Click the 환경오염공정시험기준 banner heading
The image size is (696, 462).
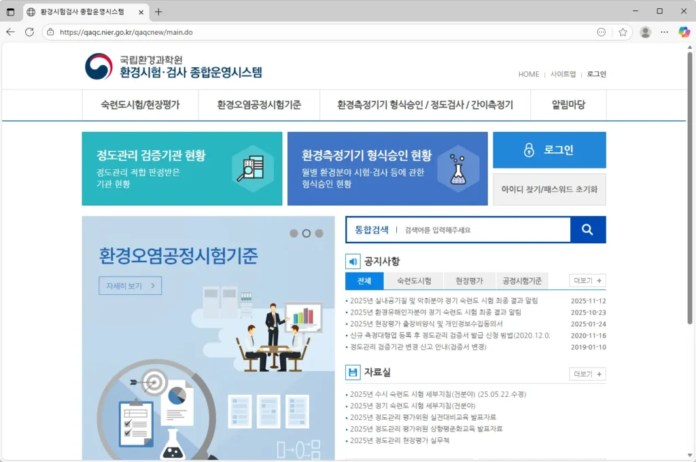pos(178,255)
